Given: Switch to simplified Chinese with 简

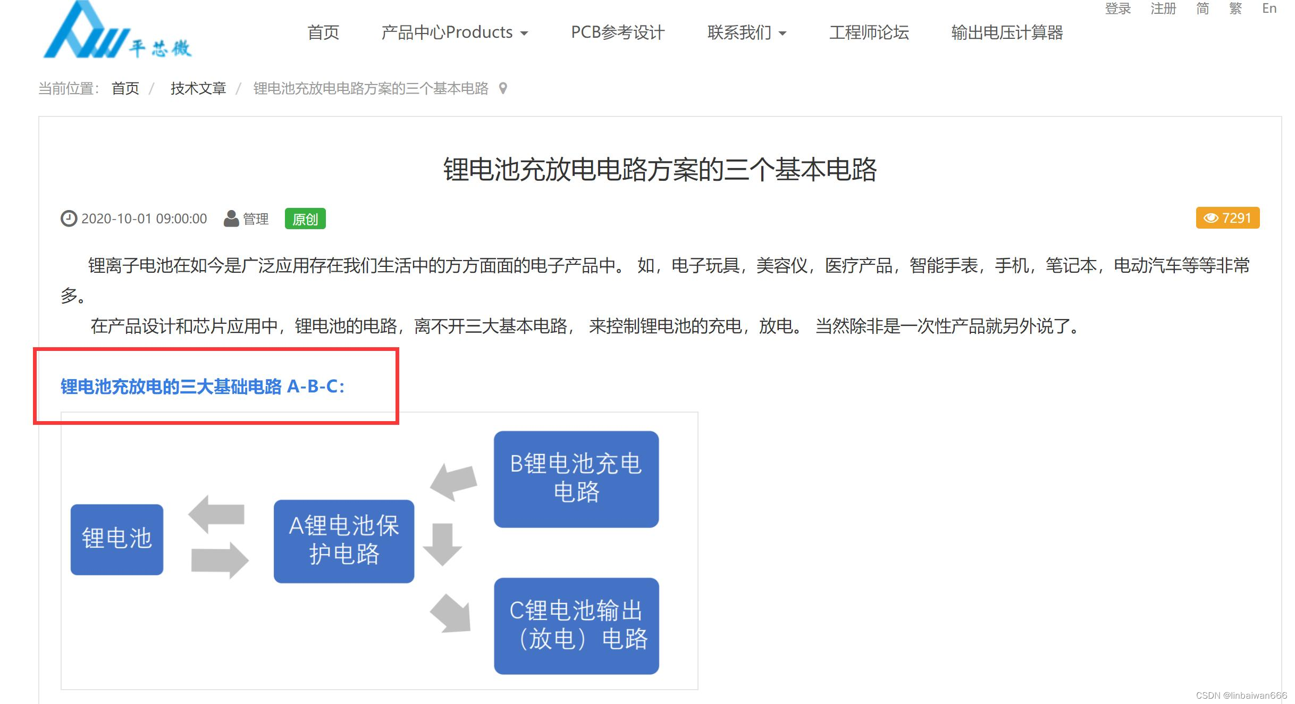Looking at the screenshot, I should (1202, 9).
